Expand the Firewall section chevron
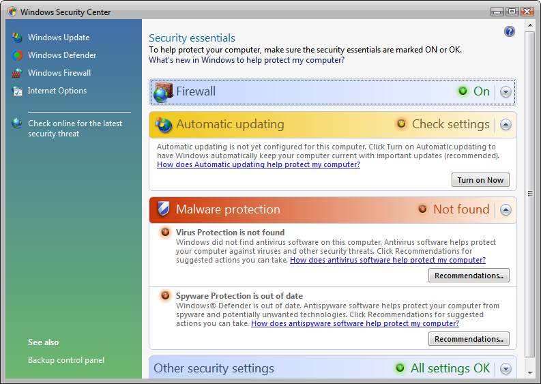The width and height of the screenshot is (541, 384). (x=506, y=92)
